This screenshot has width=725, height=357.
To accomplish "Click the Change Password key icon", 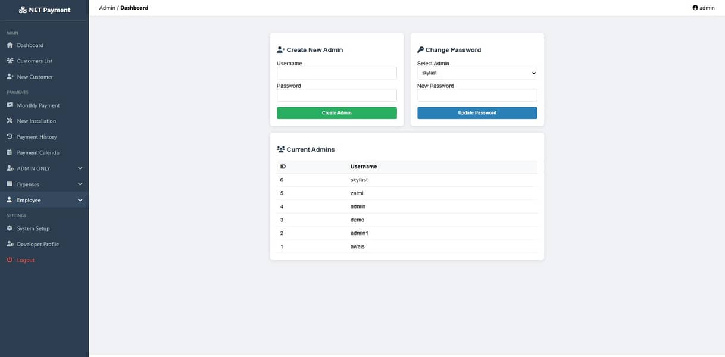I will pos(420,50).
